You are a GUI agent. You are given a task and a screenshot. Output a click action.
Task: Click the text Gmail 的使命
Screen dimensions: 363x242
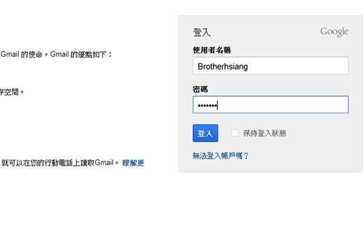[x=22, y=54]
